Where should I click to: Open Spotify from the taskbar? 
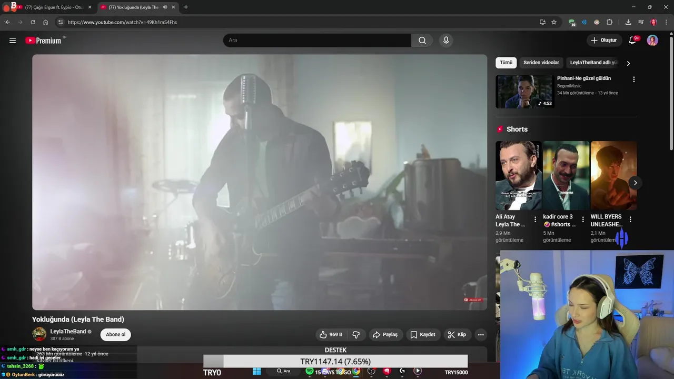(310, 371)
